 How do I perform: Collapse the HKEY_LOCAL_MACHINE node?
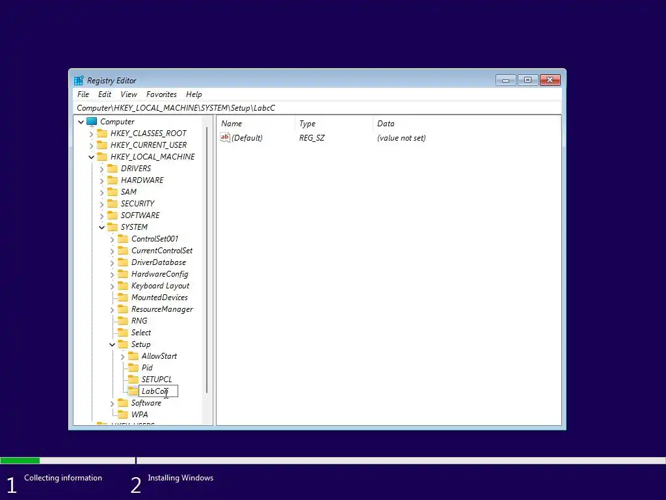coord(91,157)
